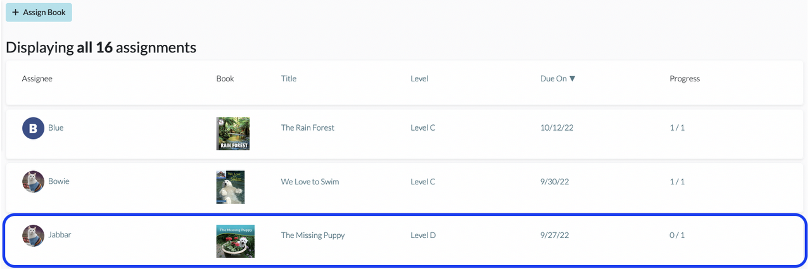Click the Assign Book button
Viewport: 812px width, 279px height.
pos(39,13)
